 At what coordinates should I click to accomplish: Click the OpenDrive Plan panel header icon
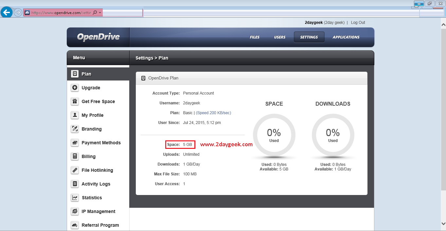[x=143, y=78]
